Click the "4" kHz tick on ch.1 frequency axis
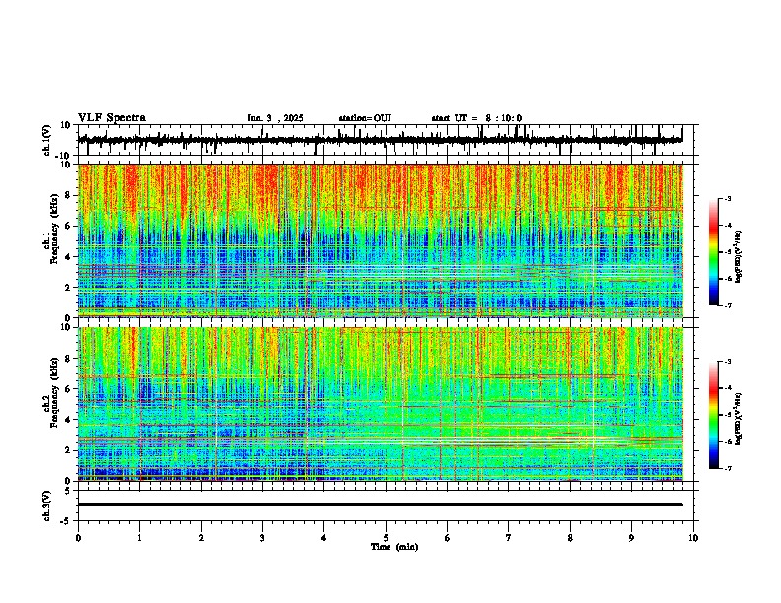This screenshot has width=781, height=603. pos(68,256)
